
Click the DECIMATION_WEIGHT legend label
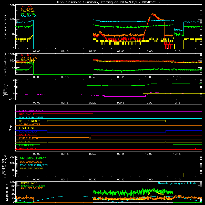pos(33,162)
